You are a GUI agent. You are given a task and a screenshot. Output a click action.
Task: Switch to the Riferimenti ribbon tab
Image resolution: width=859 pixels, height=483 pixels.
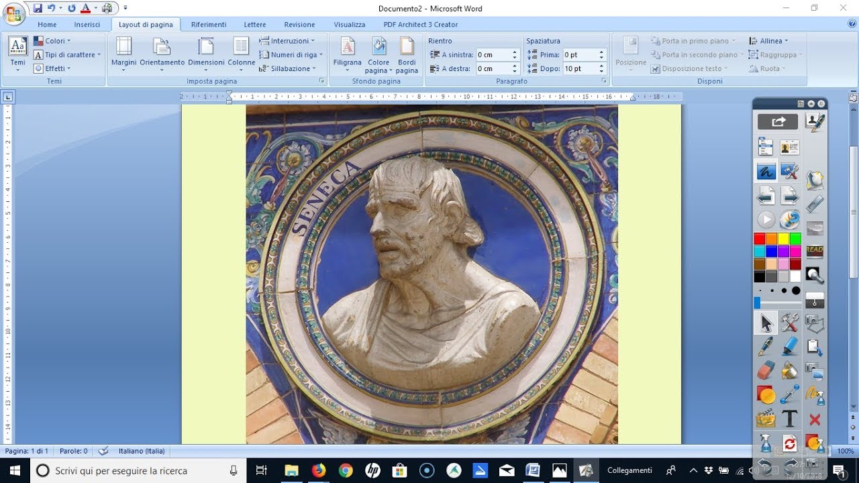(x=209, y=24)
